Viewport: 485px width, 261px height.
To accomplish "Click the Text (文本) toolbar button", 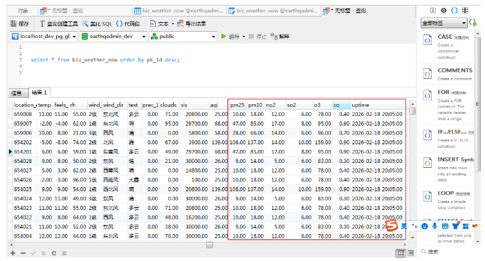I will coord(160,23).
